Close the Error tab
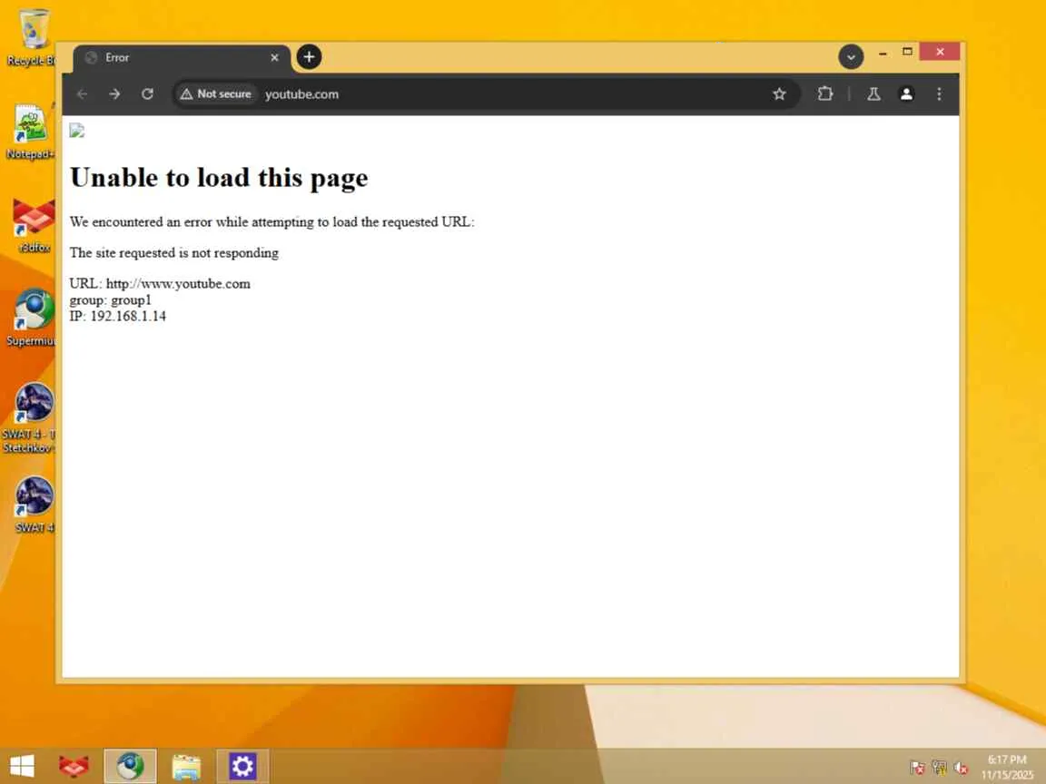The height and width of the screenshot is (784, 1046). tap(274, 58)
